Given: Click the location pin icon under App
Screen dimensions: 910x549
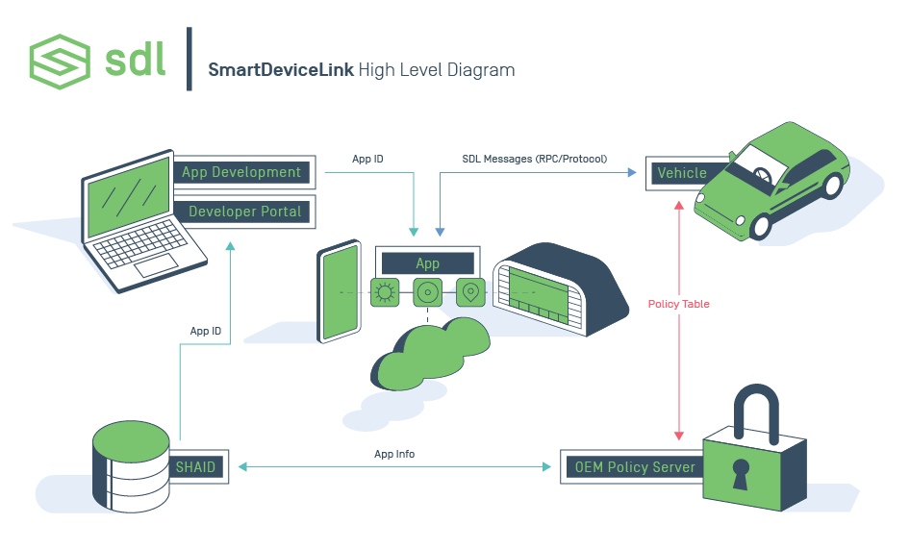Looking at the screenshot, I should coord(469,292).
